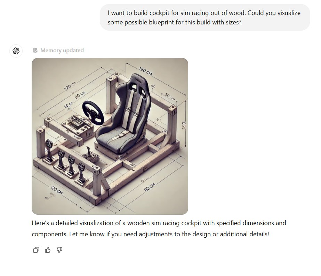The image size is (321, 276).
Task: Open the Memory updated notice
Action: tap(58, 50)
